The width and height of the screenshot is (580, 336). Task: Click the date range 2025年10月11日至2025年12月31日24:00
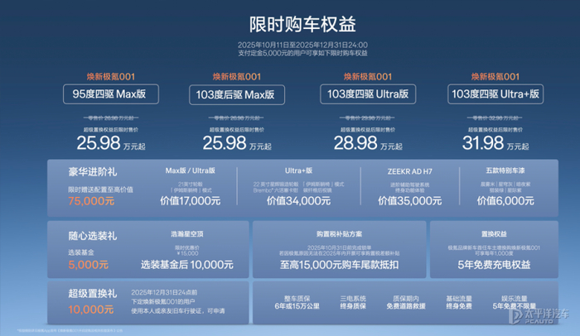(x=302, y=45)
